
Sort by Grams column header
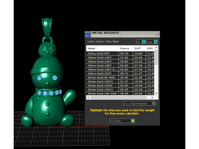(126, 48)
